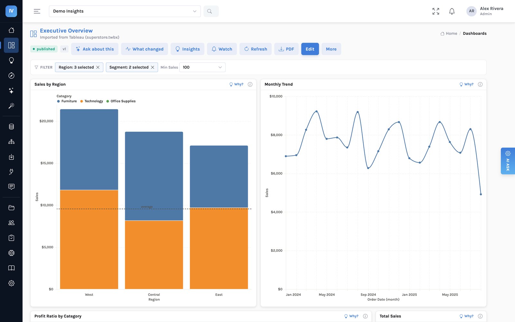Image resolution: width=515 pixels, height=322 pixels.
Task: Open the chat messages sidebar icon
Action: 11,187
